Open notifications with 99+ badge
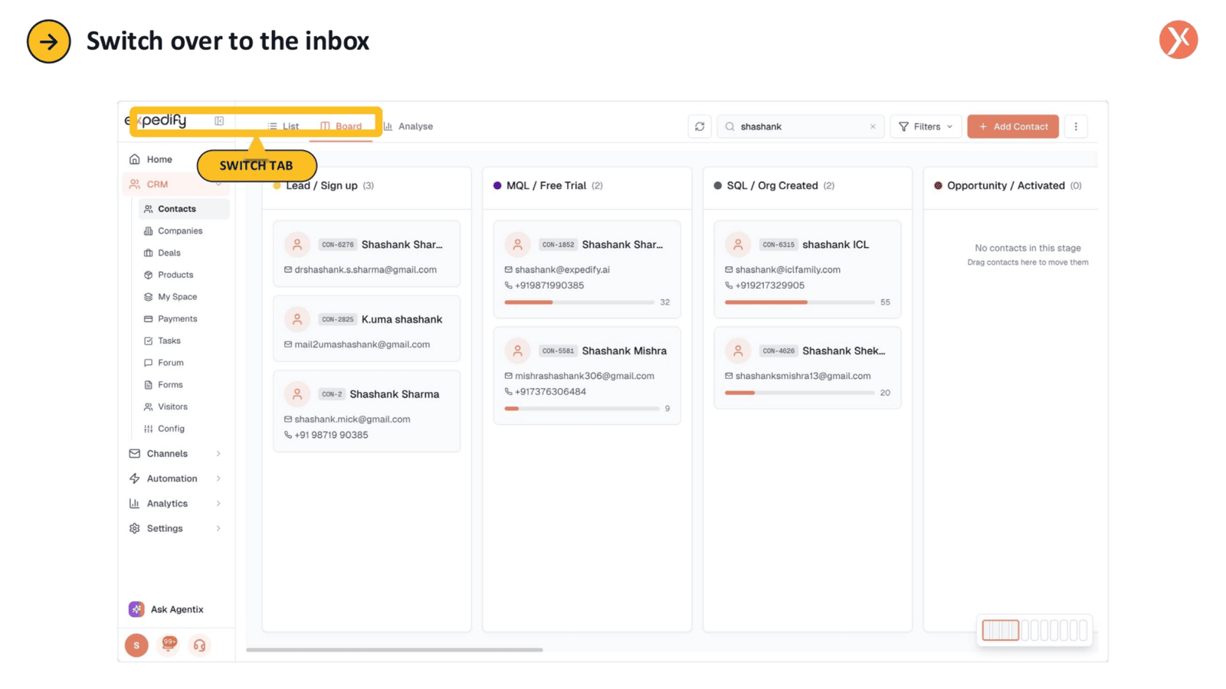Image resolution: width=1226 pixels, height=689 pixels. (169, 645)
